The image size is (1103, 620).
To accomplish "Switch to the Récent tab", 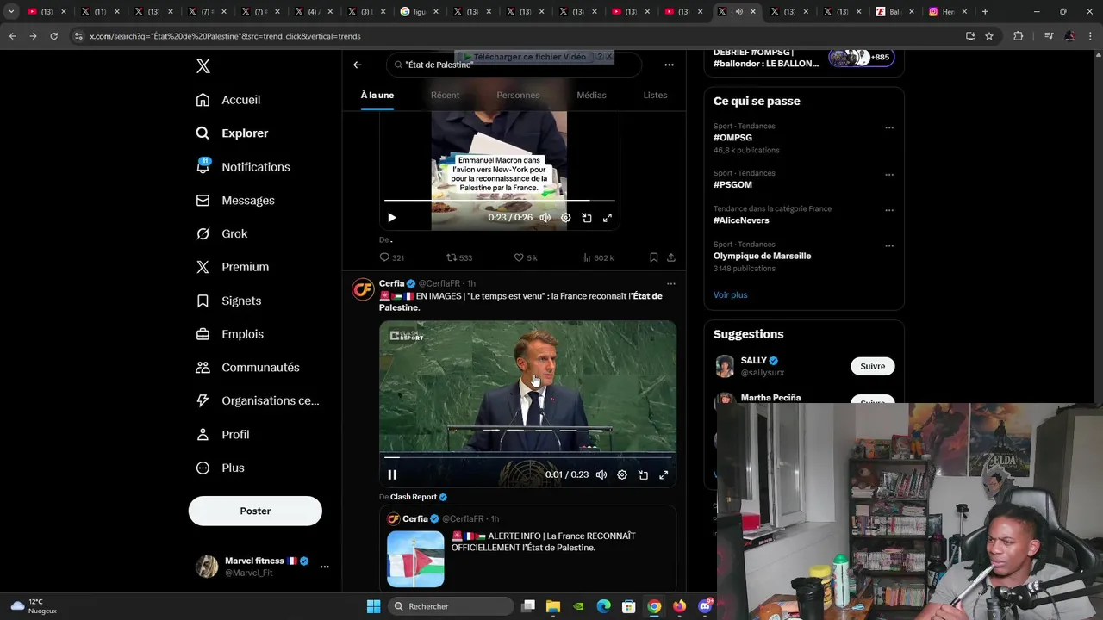I will (x=446, y=95).
